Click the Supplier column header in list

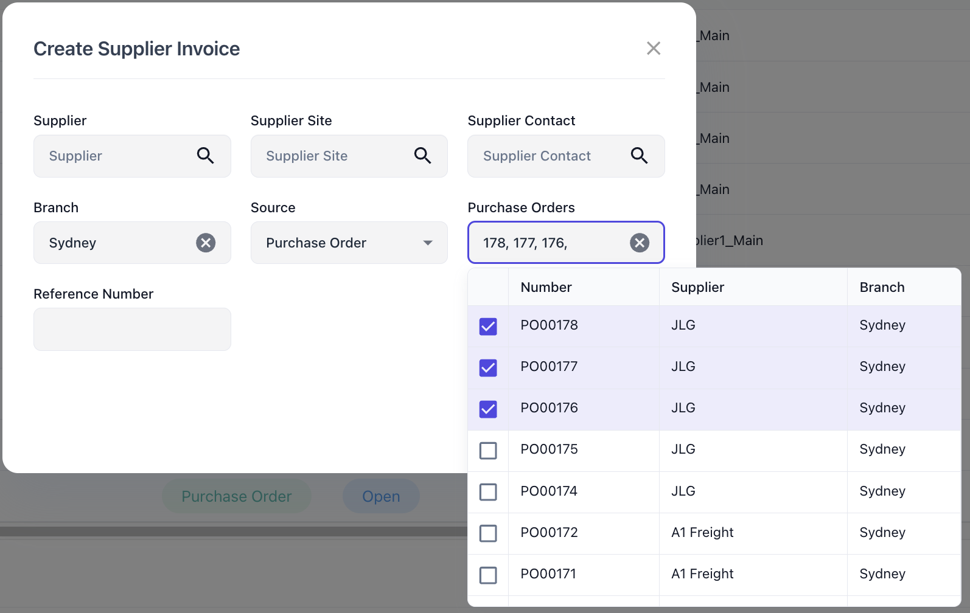click(697, 287)
